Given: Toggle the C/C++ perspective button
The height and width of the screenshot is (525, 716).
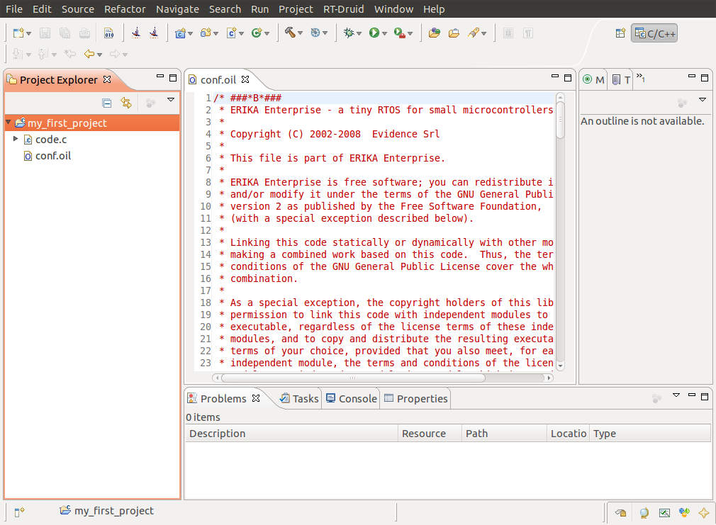Looking at the screenshot, I should tap(654, 33).
